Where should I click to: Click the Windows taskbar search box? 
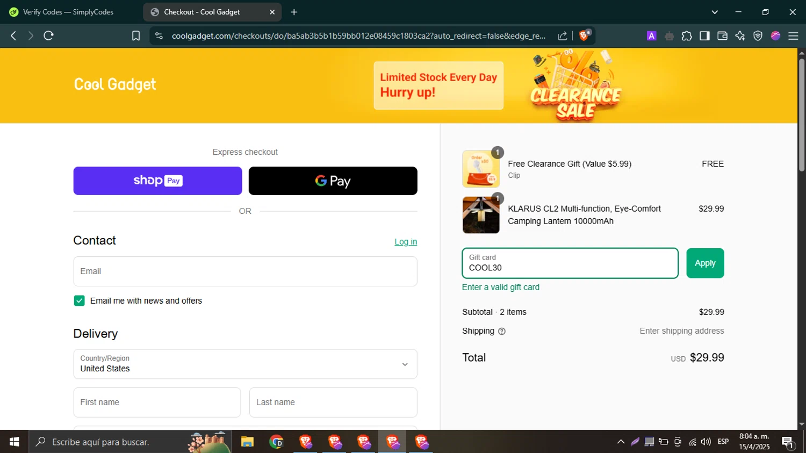click(x=130, y=442)
